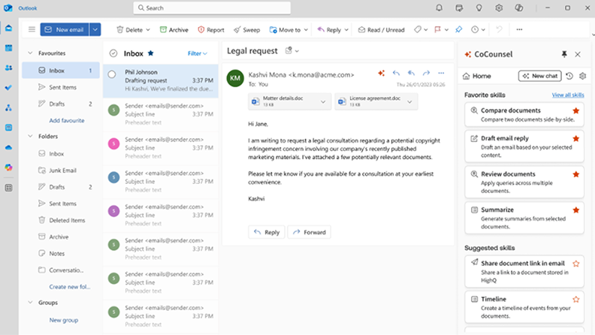The height and width of the screenshot is (335, 595).
Task: Unfavorite the Compare documents skill star
Action: (x=576, y=111)
